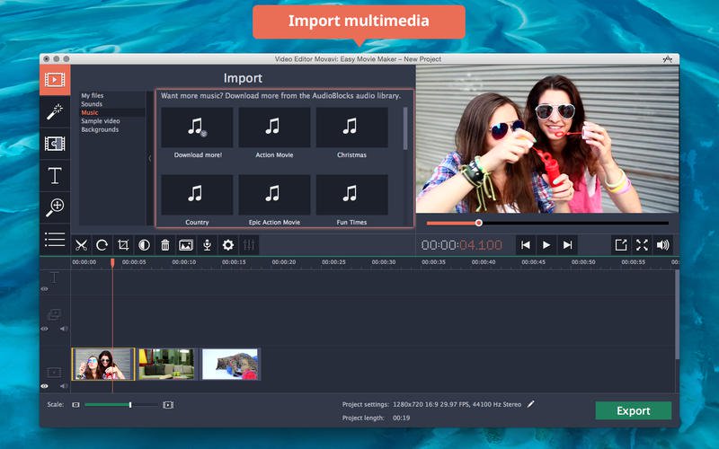Open the Filters magic wand tab
Viewport: 719px width, 449px height.
(x=55, y=111)
